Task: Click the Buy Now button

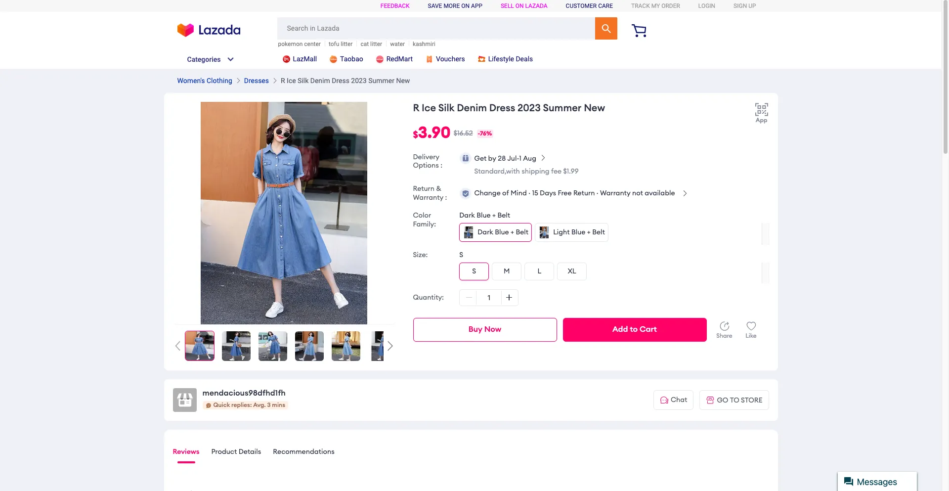Action: pos(485,330)
